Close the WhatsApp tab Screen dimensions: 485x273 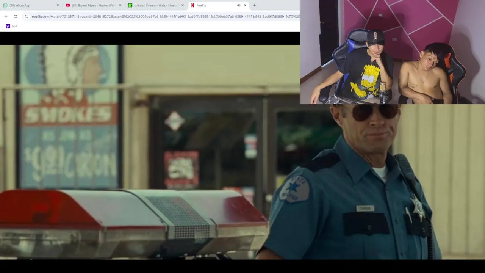point(58,5)
